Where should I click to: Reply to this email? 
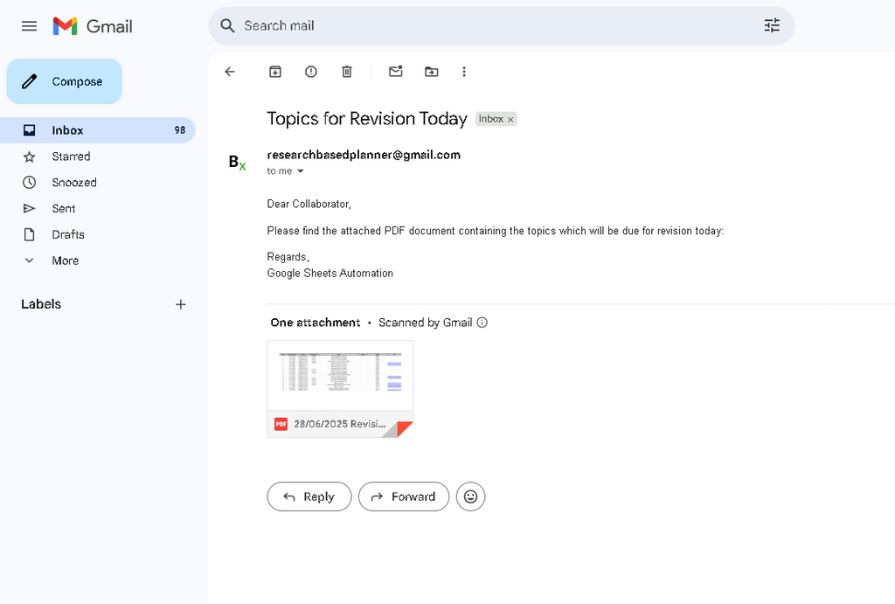coord(309,496)
